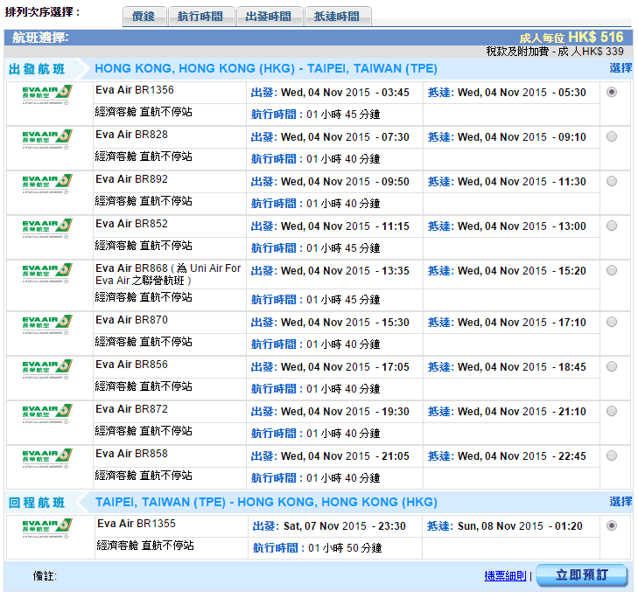Select return flight BR1355 radio button
638x598 pixels.
(611, 525)
